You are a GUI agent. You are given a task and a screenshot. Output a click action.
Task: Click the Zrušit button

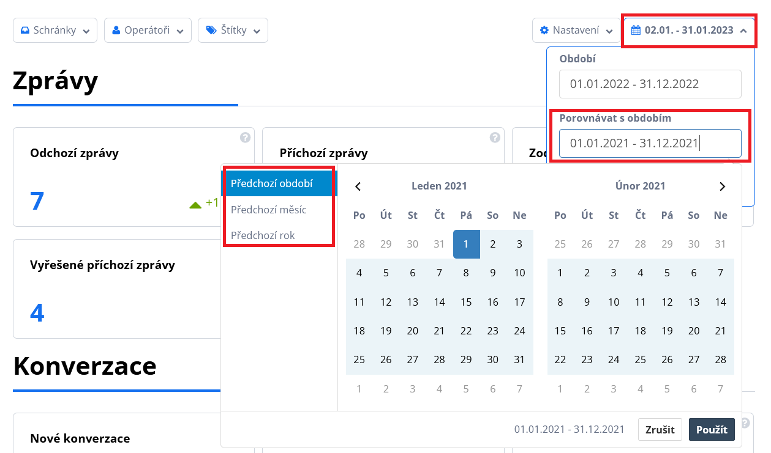point(660,429)
